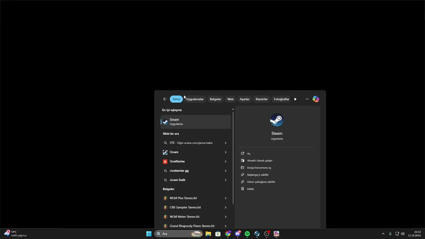Screen dimensions: 425x239
Task: Open Google Chrome from the taskbar
Action: [x=228, y=234]
